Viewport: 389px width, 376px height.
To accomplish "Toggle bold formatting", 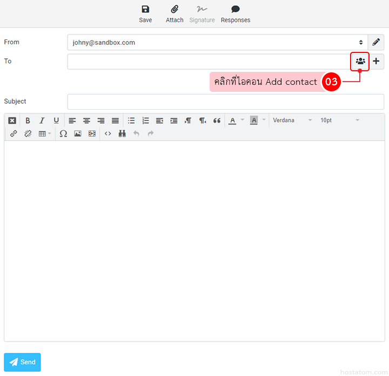I will click(28, 120).
